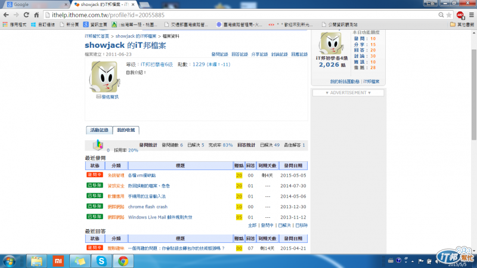Close the showjack profile tab
Viewport: 477px width, 268px height.
pyautogui.click(x=133, y=5)
